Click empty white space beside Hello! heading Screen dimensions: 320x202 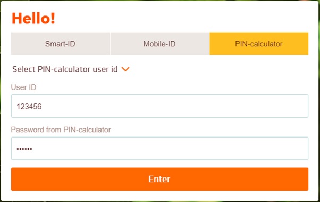[184, 19]
